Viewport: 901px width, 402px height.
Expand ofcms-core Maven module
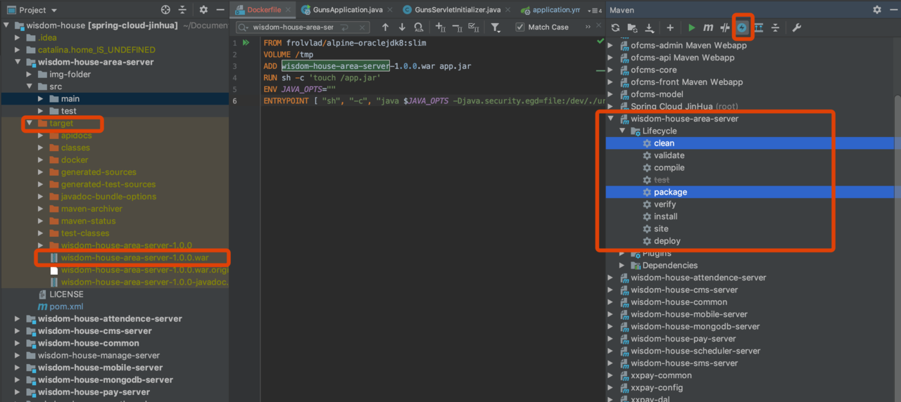[610, 70]
